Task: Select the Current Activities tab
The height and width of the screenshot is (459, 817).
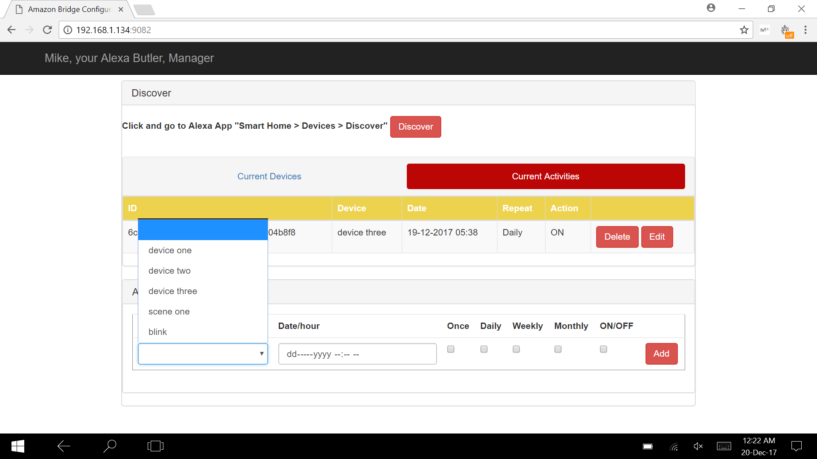Action: tap(546, 176)
